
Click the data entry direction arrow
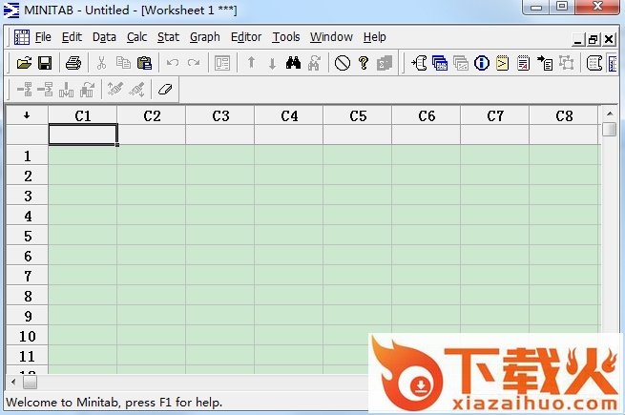pos(27,115)
